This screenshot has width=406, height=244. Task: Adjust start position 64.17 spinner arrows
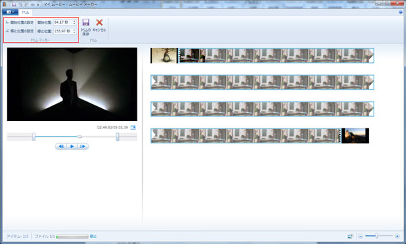(x=74, y=22)
